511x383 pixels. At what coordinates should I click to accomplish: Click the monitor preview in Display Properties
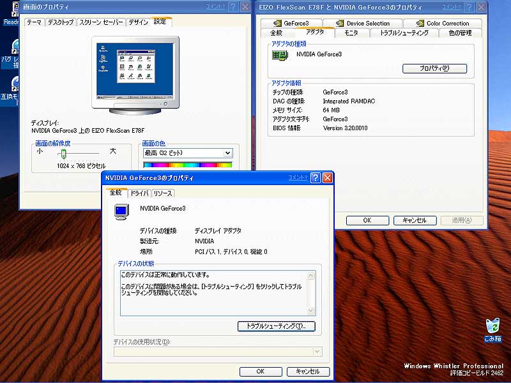click(135, 75)
